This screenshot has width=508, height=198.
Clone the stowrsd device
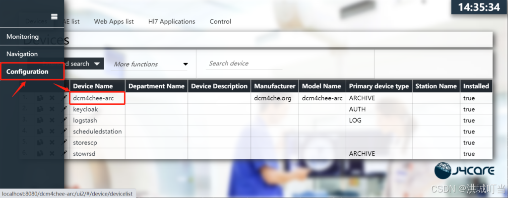tap(40, 153)
